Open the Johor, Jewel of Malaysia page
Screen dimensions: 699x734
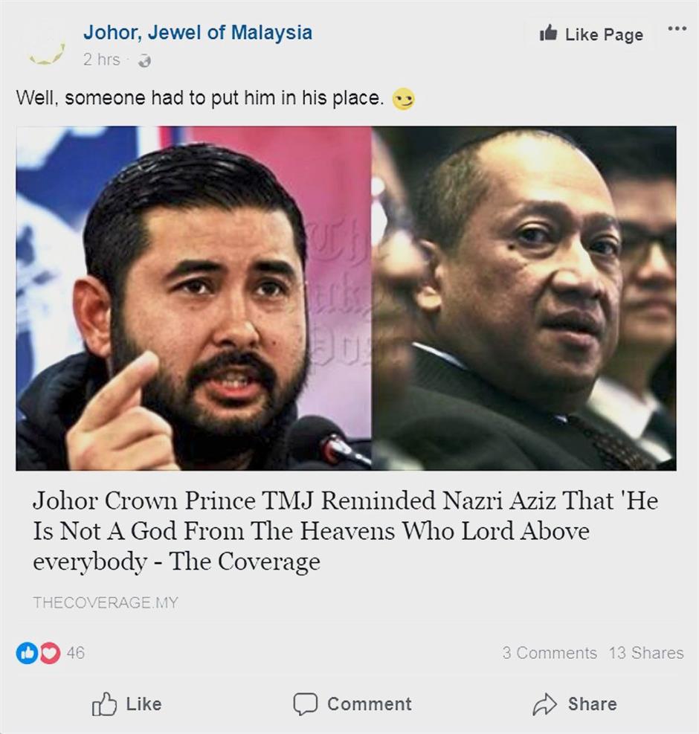(198, 32)
